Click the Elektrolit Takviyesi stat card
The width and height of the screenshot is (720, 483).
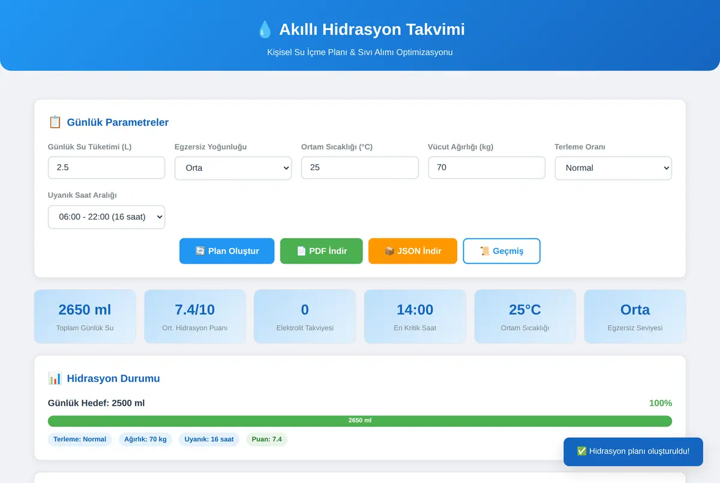pyautogui.click(x=305, y=316)
